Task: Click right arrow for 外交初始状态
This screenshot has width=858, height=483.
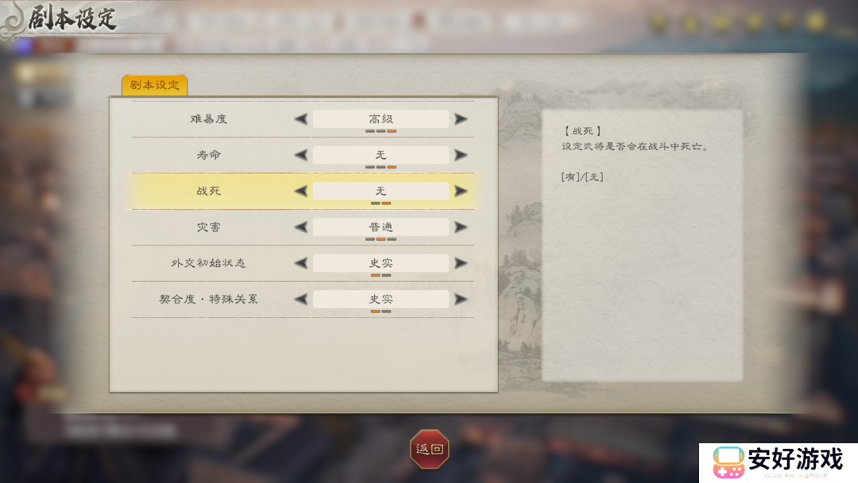Action: coord(461,263)
